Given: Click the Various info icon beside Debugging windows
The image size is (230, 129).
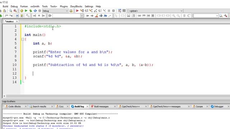Looking at the screenshot, I should click(x=124, y=11).
